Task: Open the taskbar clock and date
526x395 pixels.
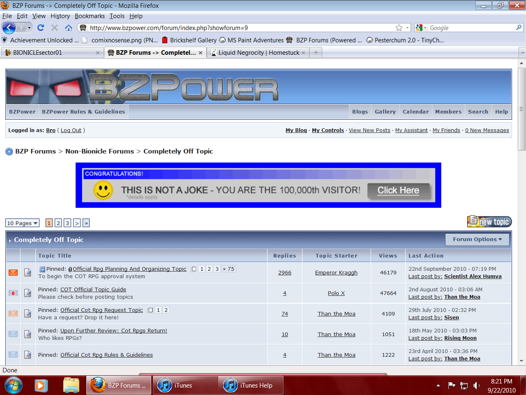Action: 502,386
